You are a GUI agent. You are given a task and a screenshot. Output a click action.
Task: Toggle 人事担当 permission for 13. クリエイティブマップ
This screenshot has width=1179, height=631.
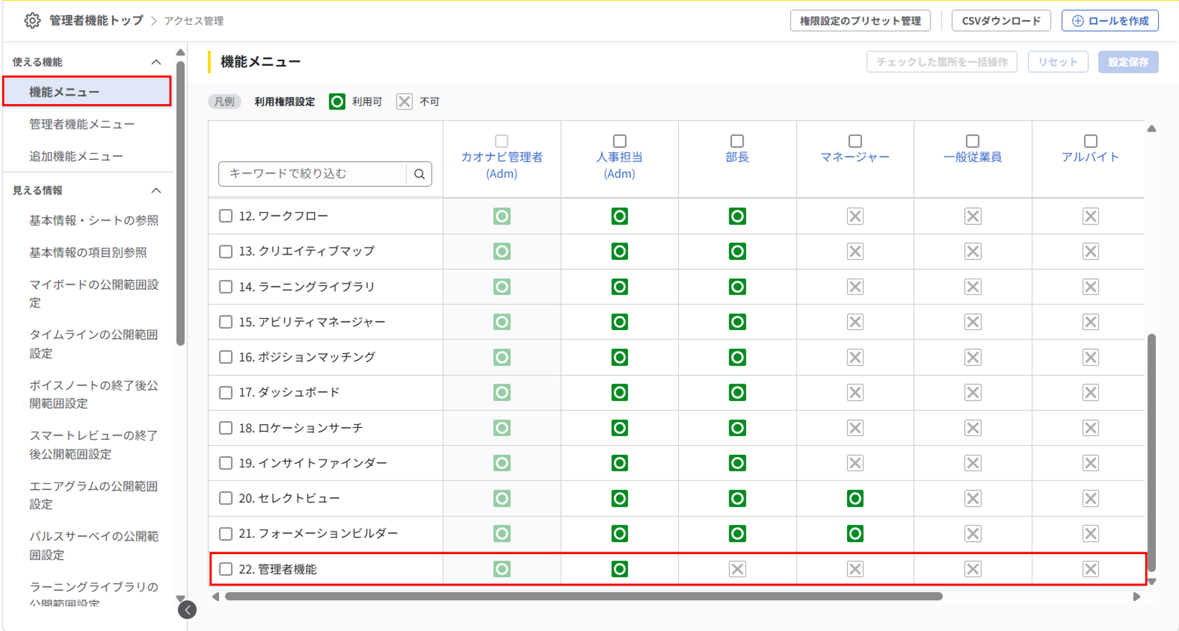pyautogui.click(x=619, y=251)
